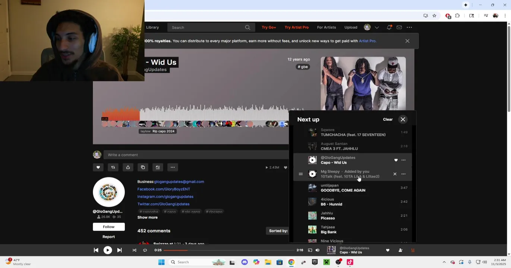
Task: Toggle shuffle in the player bar
Action: (x=134, y=250)
